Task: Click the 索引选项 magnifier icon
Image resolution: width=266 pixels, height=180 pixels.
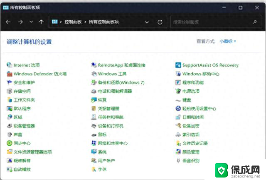Action: click(x=178, y=134)
